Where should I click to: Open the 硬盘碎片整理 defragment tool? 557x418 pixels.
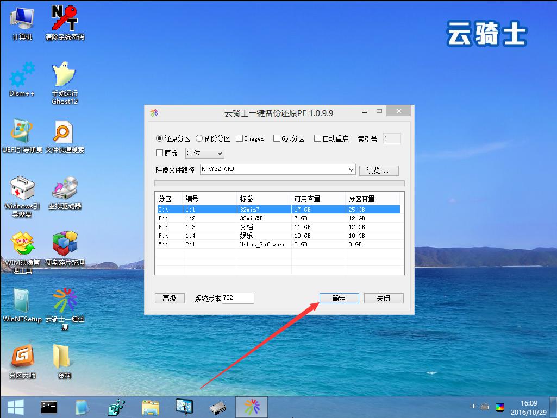(x=64, y=245)
